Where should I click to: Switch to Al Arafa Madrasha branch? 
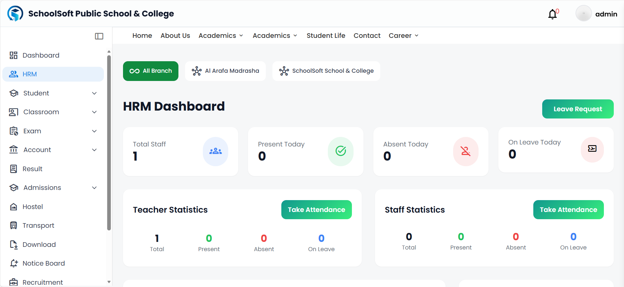point(226,71)
